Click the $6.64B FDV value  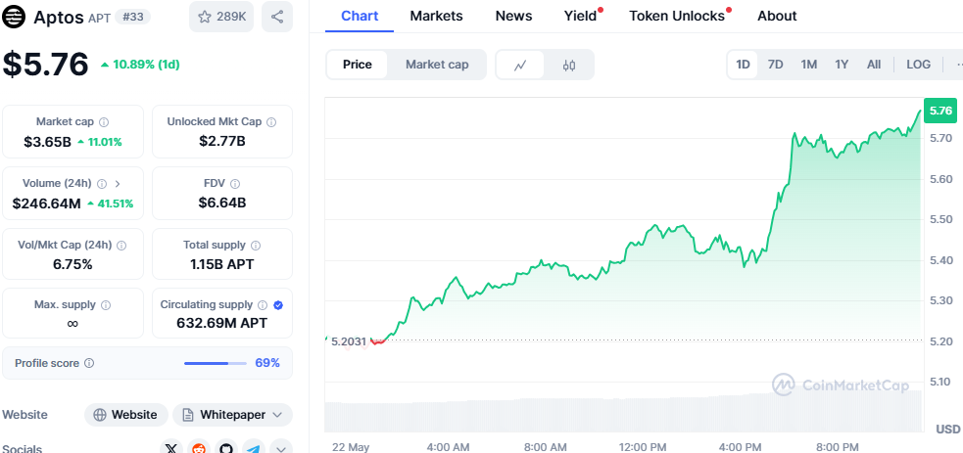click(222, 203)
